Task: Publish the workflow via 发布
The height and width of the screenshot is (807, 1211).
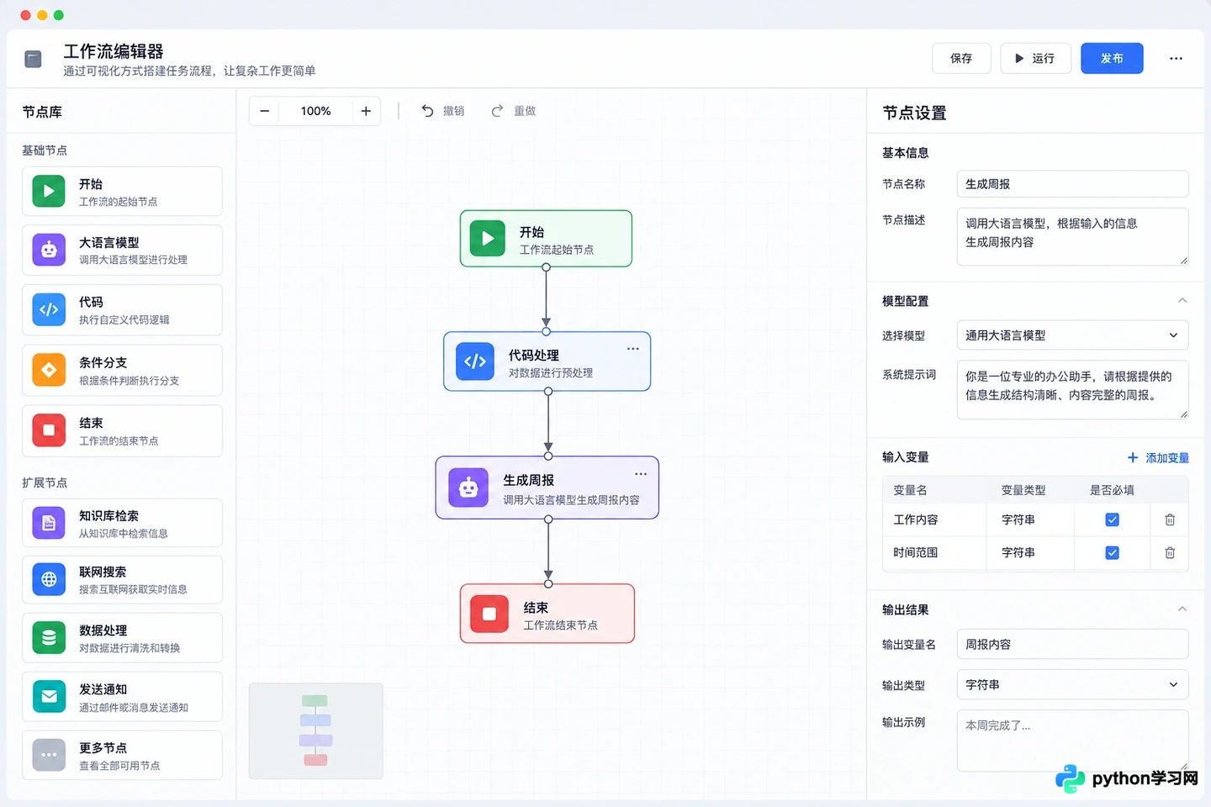Action: 1112,58
